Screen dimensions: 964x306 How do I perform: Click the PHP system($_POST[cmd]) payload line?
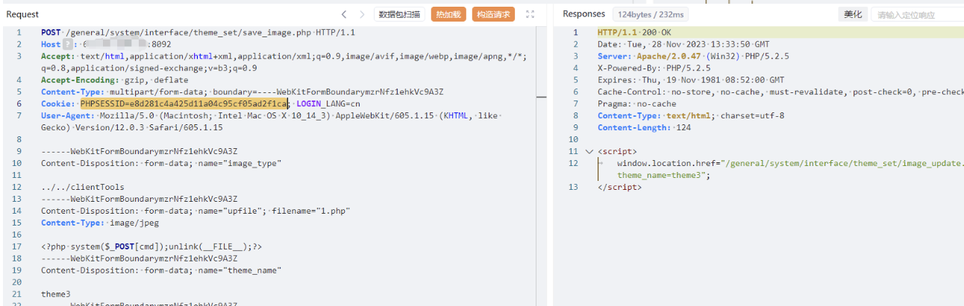(x=151, y=246)
